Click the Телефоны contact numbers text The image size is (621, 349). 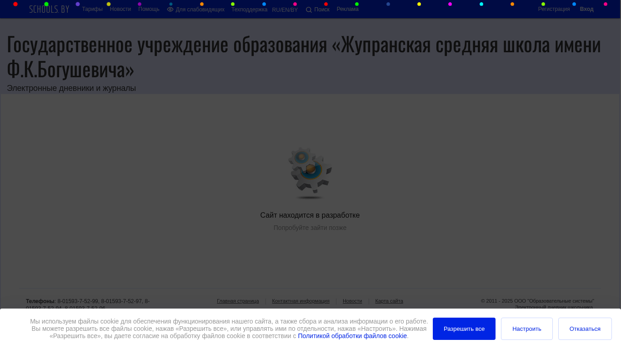click(x=88, y=304)
